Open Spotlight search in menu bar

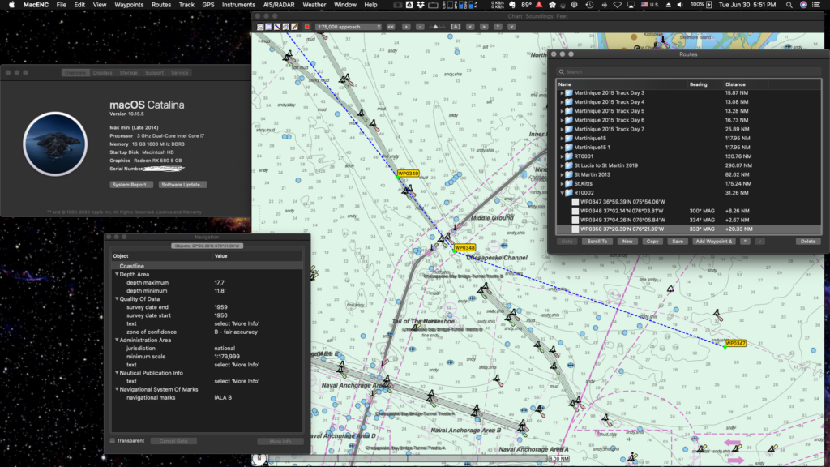click(789, 5)
